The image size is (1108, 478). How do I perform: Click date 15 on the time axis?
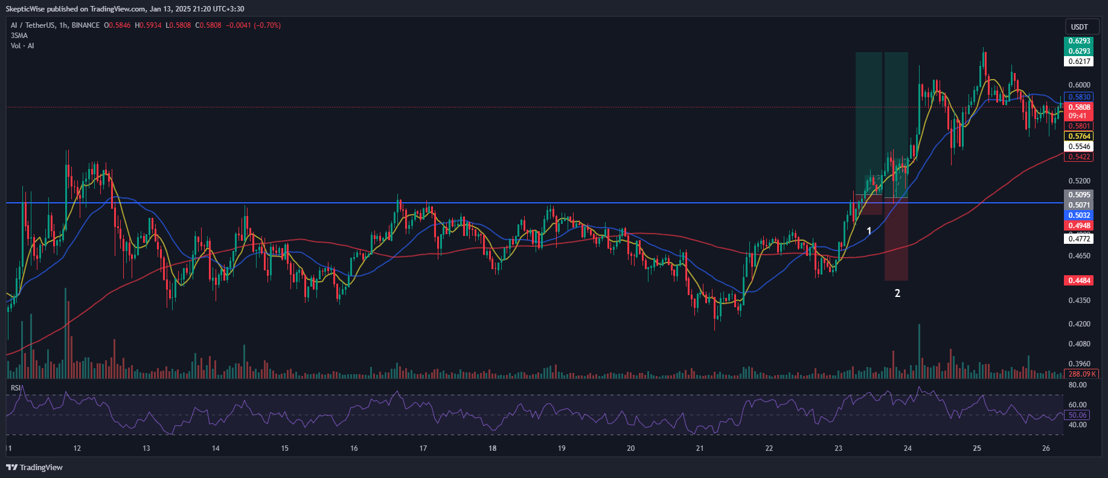[x=284, y=448]
